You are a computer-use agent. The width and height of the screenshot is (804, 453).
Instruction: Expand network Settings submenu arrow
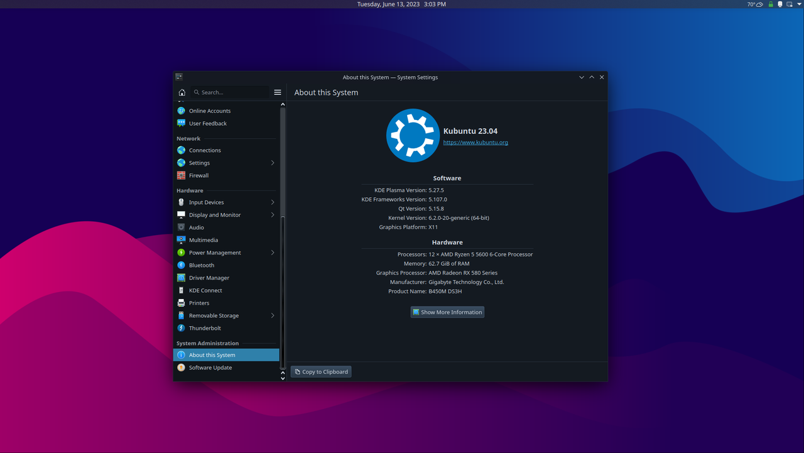[x=273, y=163]
